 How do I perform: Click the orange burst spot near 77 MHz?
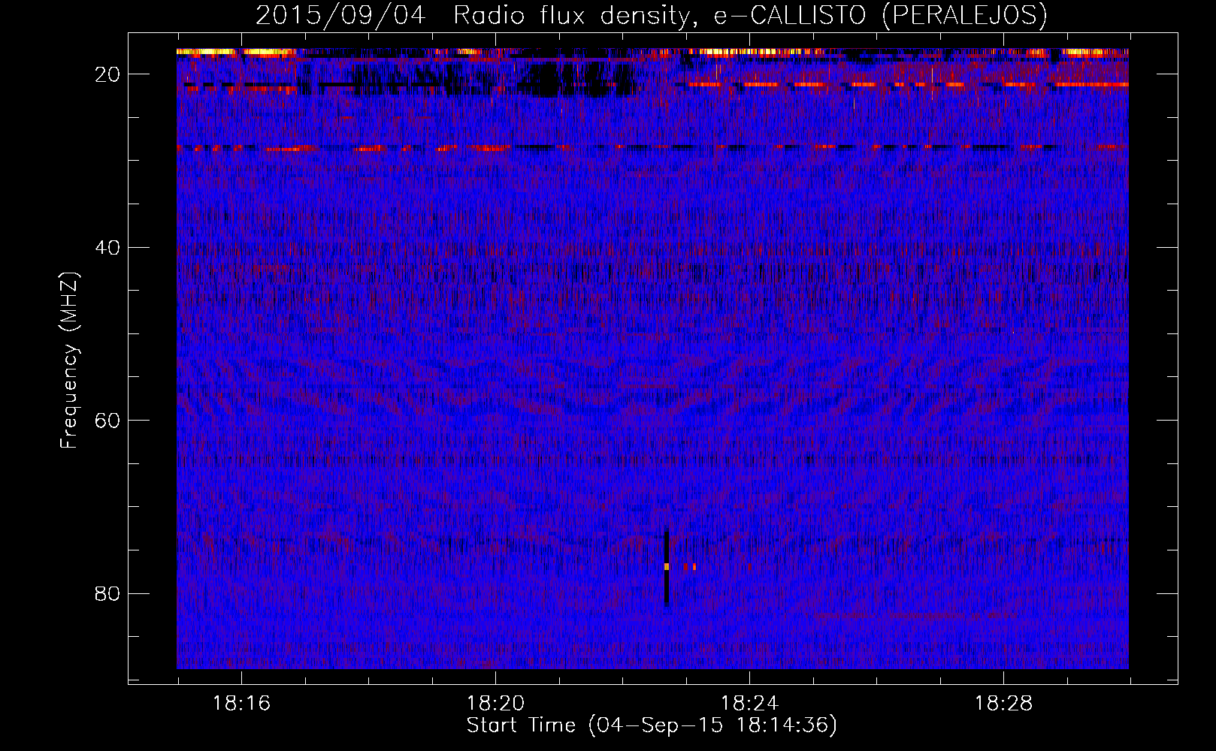click(x=667, y=566)
